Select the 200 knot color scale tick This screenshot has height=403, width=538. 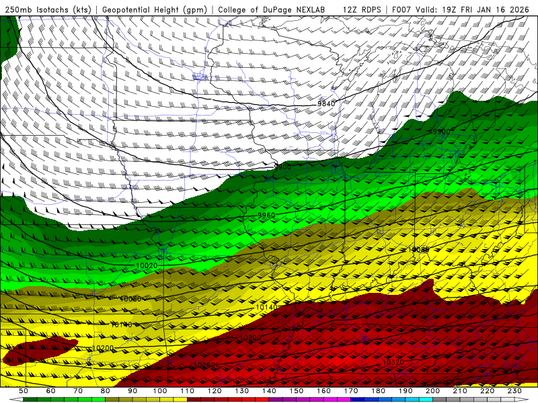click(432, 391)
